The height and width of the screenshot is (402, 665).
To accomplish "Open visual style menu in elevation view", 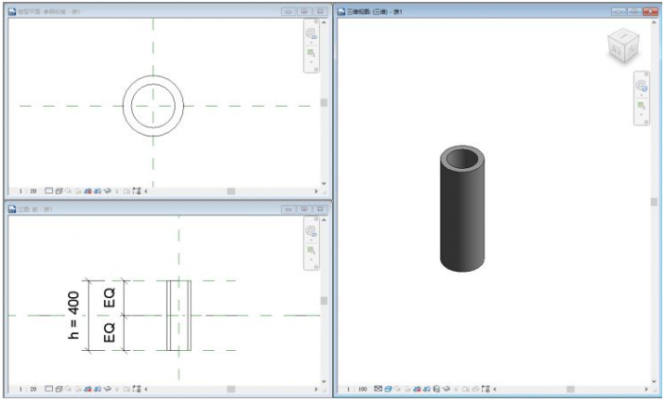I will [59, 388].
